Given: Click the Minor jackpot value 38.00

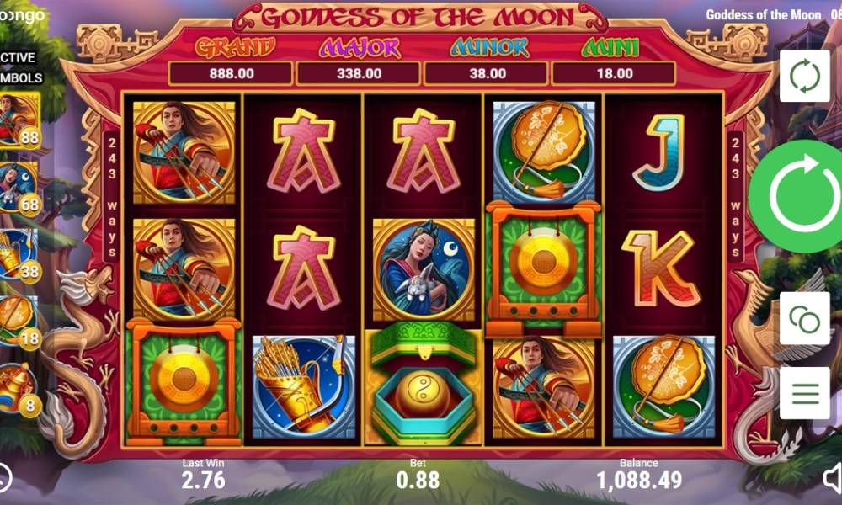Looking at the screenshot, I should [487, 73].
